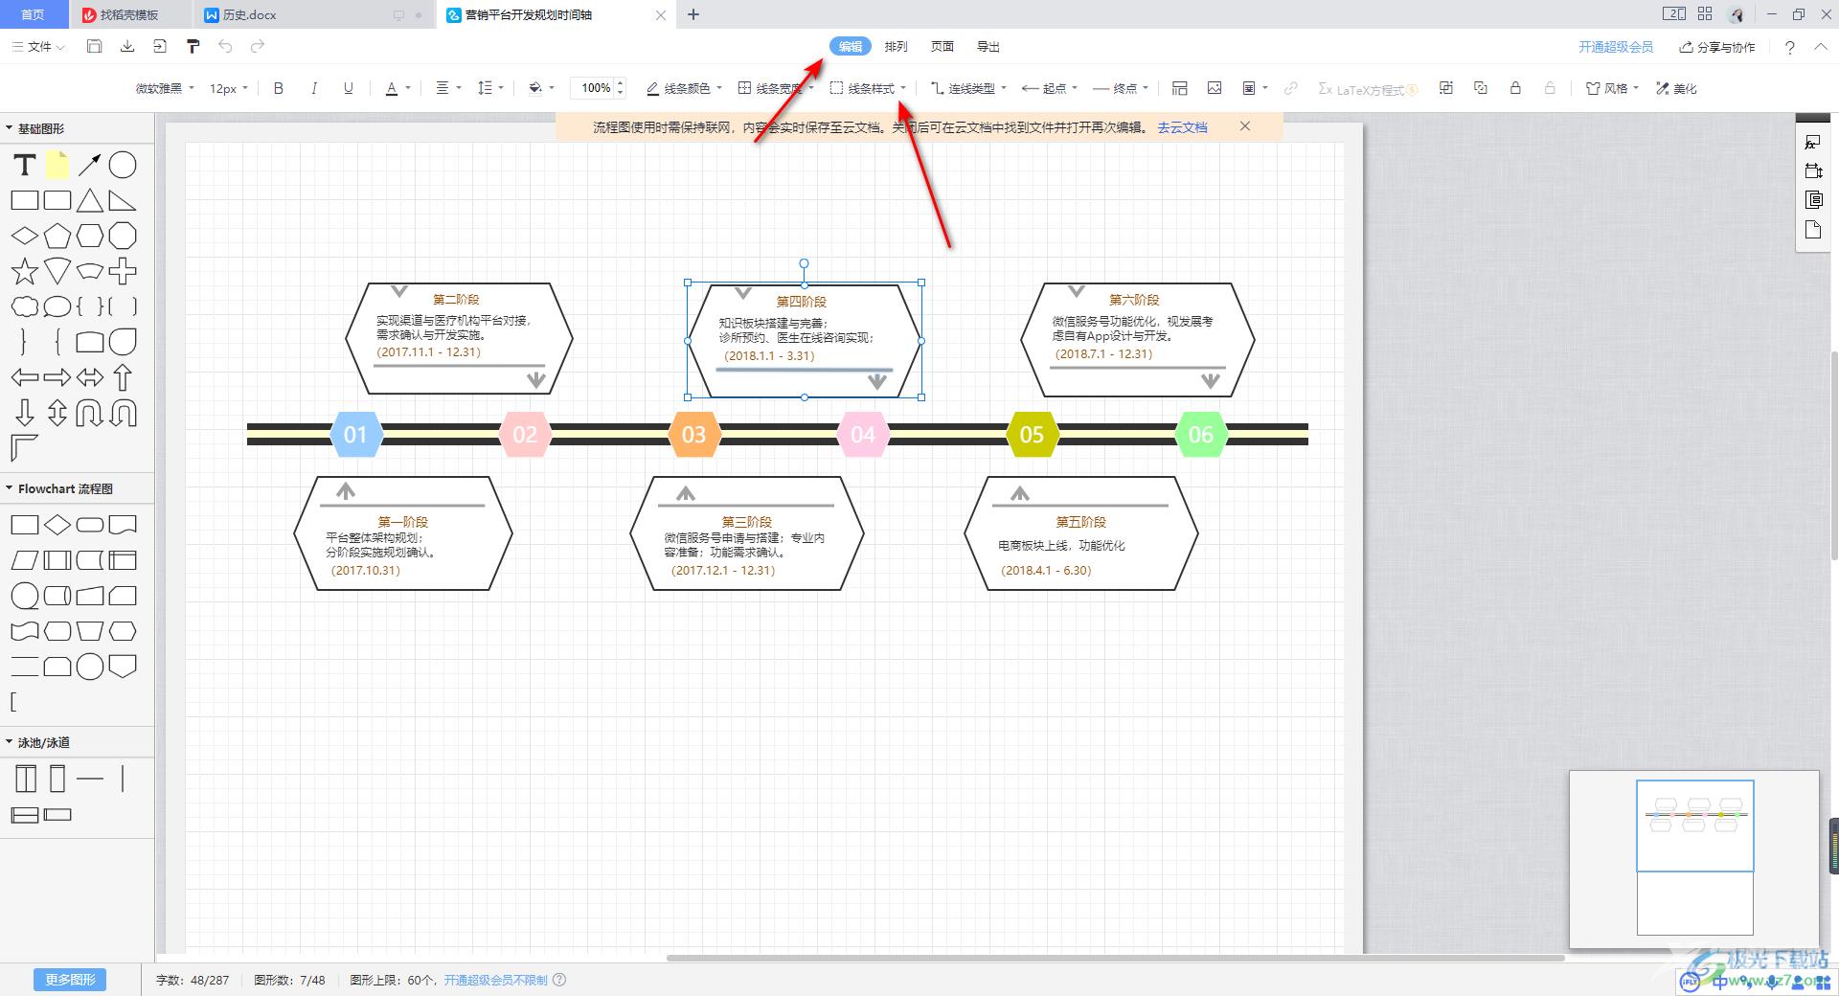Switch to the 导出 tab
The image size is (1839, 996).
[x=988, y=46]
